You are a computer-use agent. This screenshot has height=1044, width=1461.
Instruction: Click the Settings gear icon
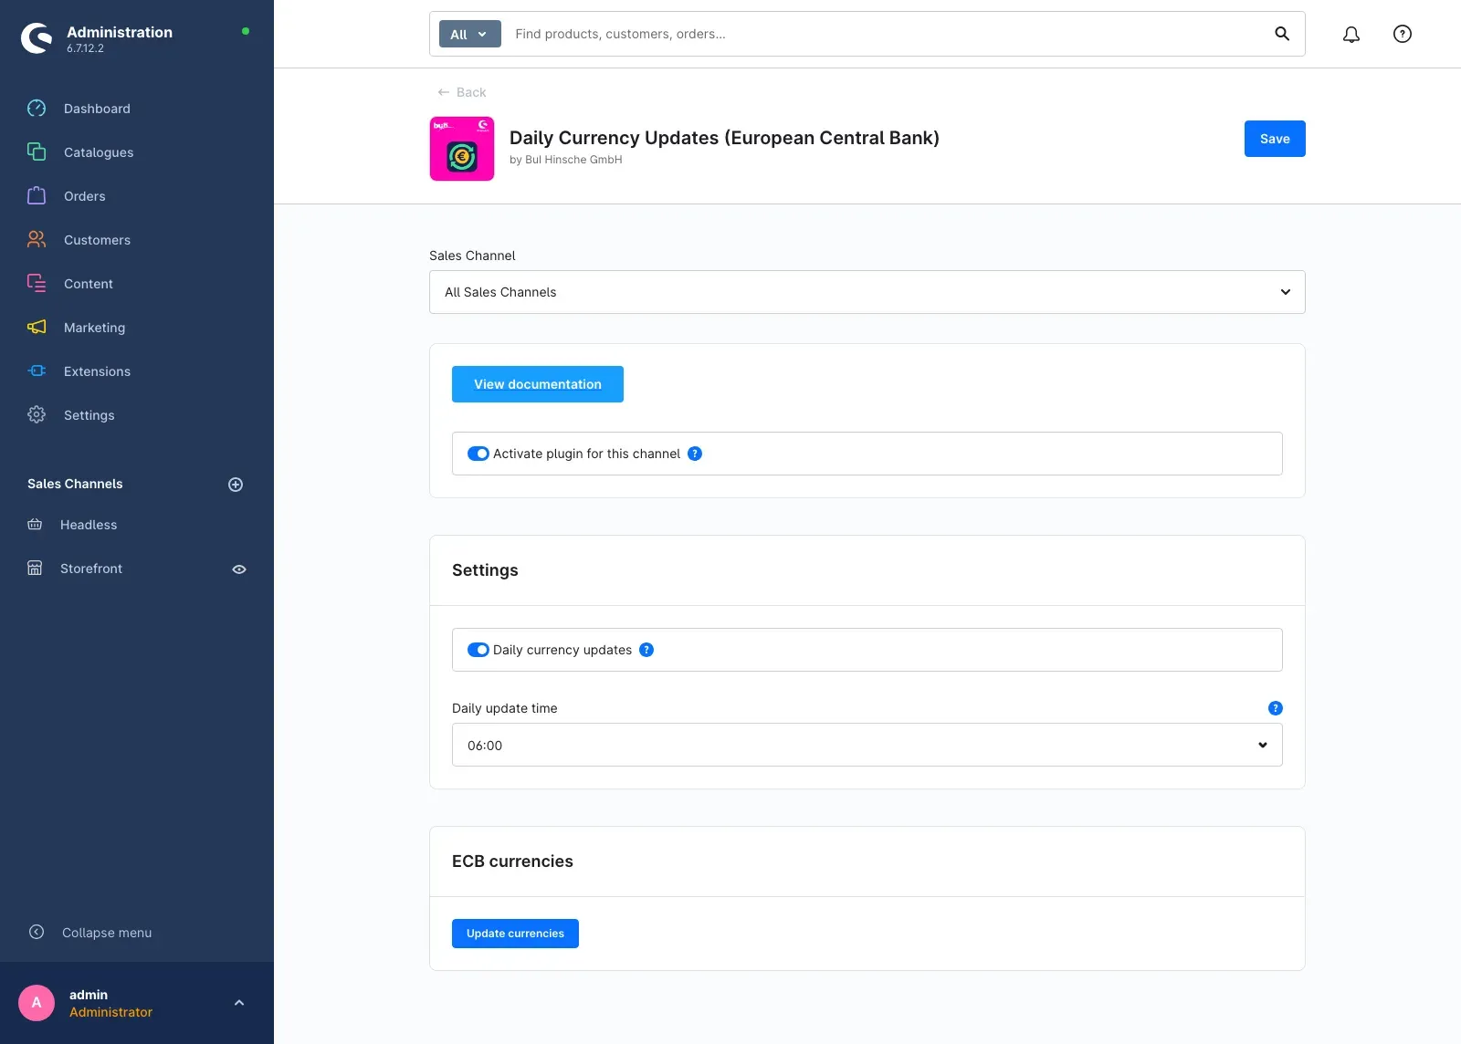click(37, 415)
